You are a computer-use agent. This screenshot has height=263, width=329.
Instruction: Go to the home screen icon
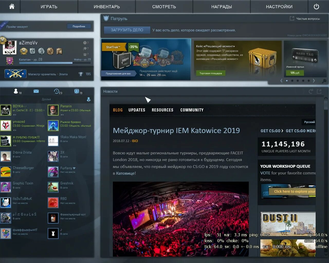coord(12,6)
